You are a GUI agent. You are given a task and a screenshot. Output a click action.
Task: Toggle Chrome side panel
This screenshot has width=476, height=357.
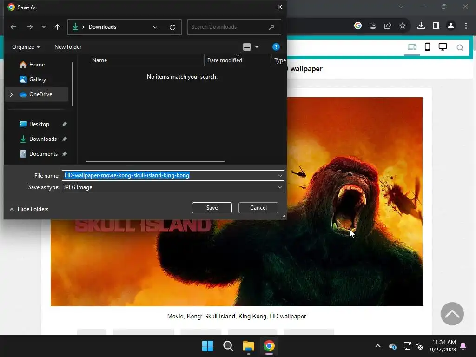click(436, 26)
